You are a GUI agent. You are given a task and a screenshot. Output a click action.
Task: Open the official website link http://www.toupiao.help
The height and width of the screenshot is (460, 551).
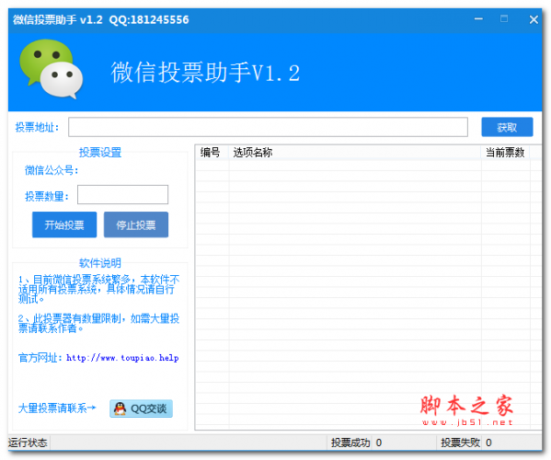tap(122, 358)
